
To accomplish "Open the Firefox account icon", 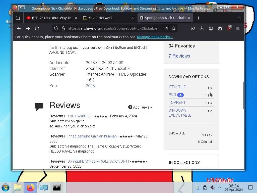I will point(211,29).
